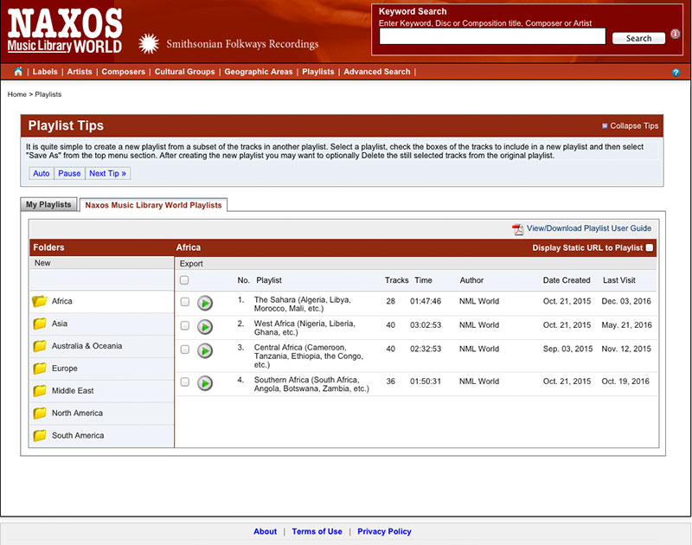Click the Home icon in navigation bar

pyautogui.click(x=18, y=72)
